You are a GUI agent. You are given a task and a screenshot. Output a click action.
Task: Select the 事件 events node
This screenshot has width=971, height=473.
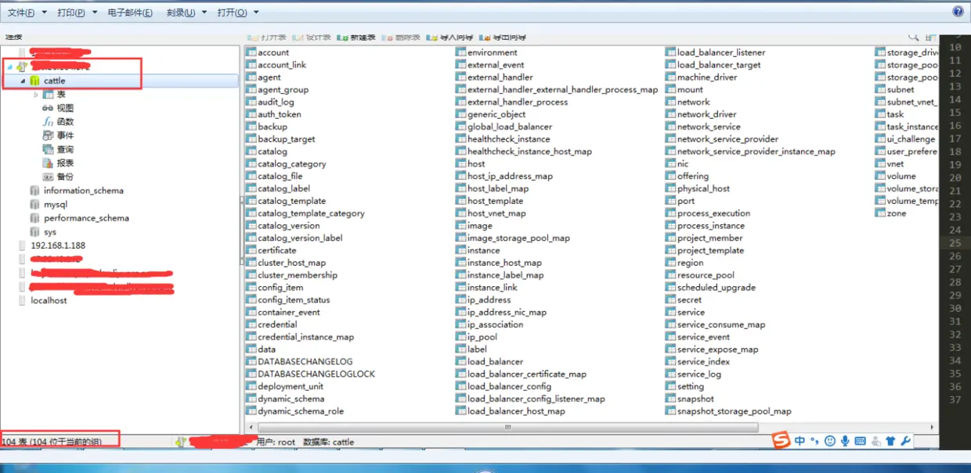click(65, 135)
